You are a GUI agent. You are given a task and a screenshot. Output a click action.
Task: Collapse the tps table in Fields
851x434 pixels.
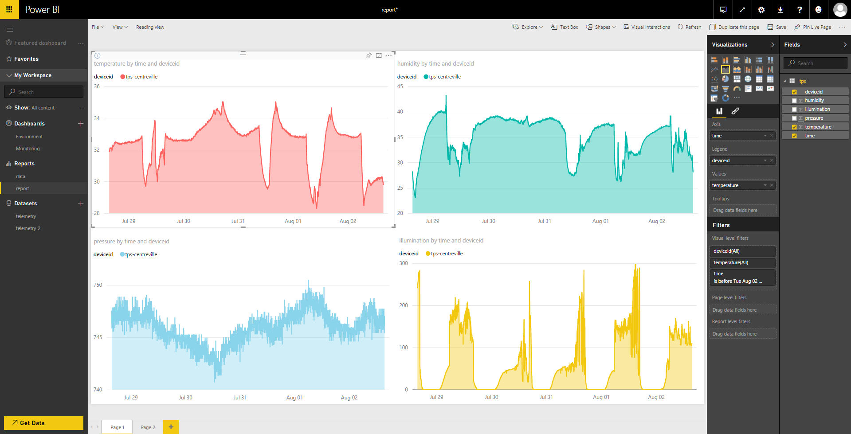point(785,81)
